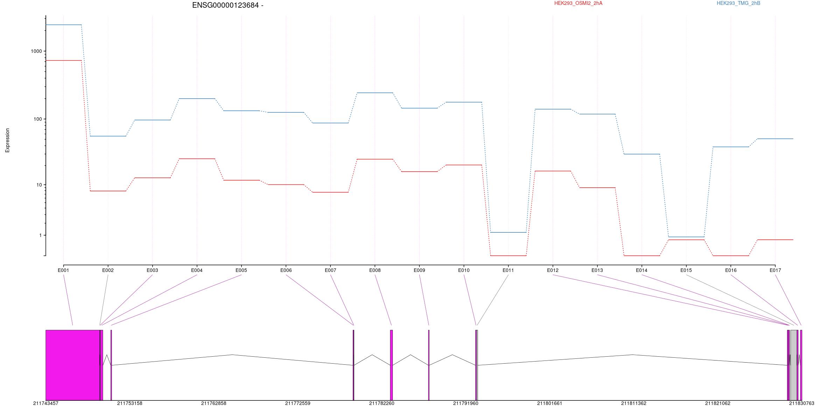
Task: Click exon label E014
Action: [642, 270]
